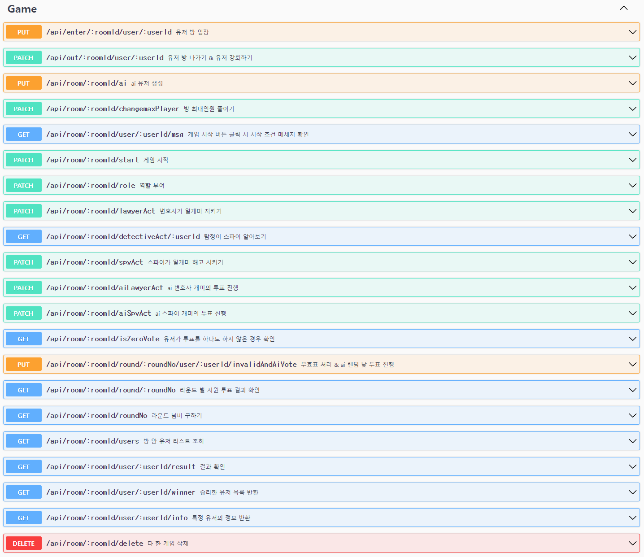Image resolution: width=644 pixels, height=557 pixels.
Task: Click the PATCH badge on /api/out endpoint
Action: click(x=23, y=57)
